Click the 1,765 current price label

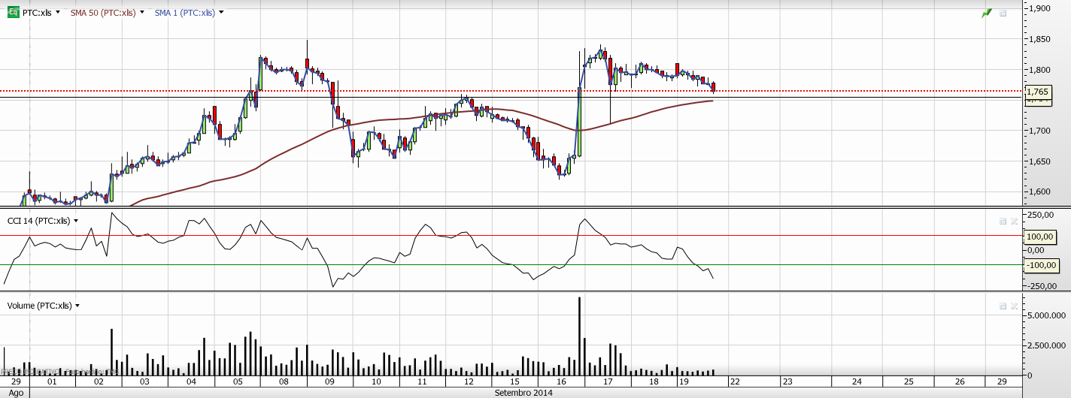point(1038,92)
